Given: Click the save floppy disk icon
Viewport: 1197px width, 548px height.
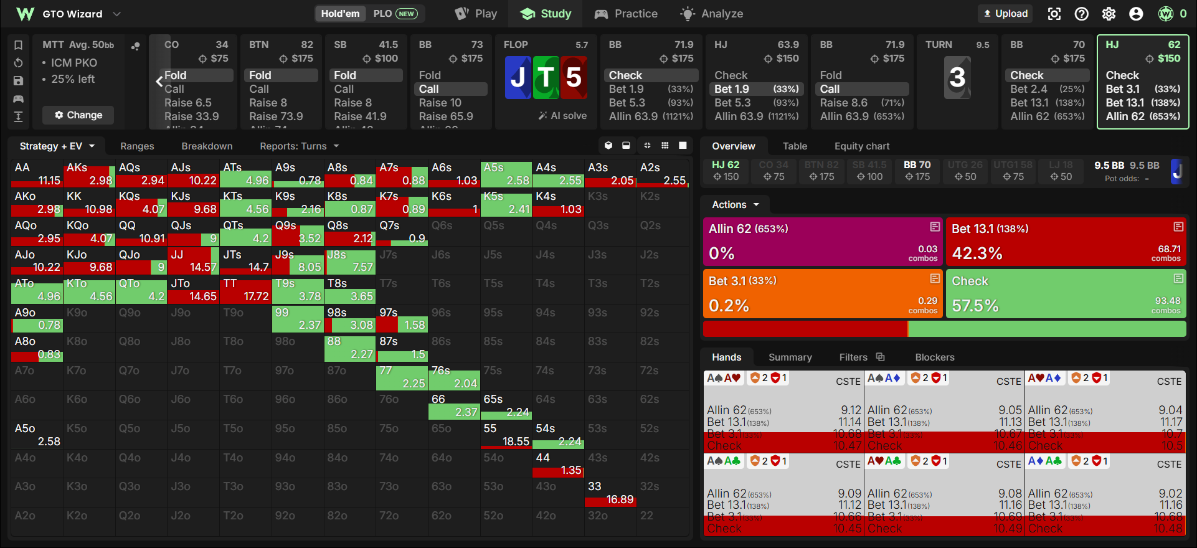Looking at the screenshot, I should pos(19,81).
